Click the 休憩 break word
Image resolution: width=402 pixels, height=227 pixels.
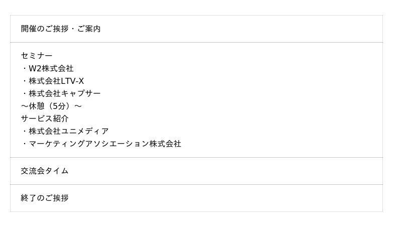pyautogui.click(x=37, y=106)
